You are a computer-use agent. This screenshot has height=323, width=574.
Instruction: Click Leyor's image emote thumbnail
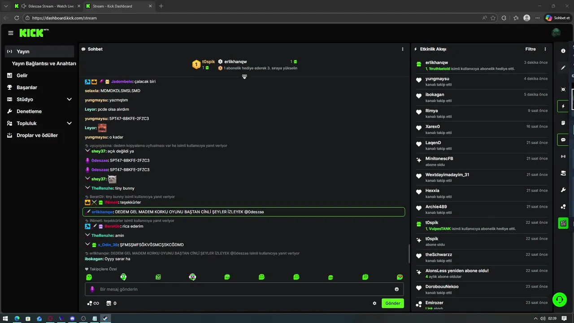click(x=102, y=128)
